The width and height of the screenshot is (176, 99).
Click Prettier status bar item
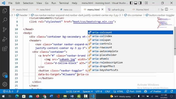156,91
